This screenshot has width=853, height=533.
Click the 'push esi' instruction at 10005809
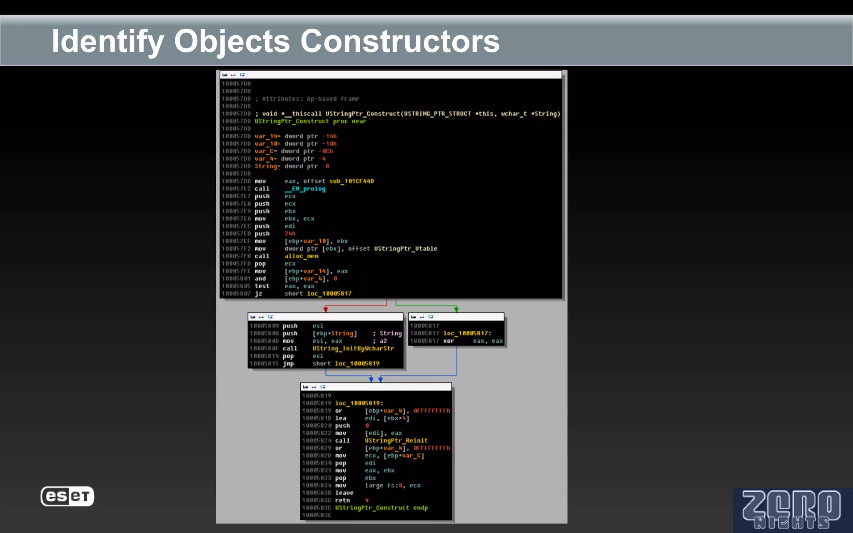(x=303, y=326)
